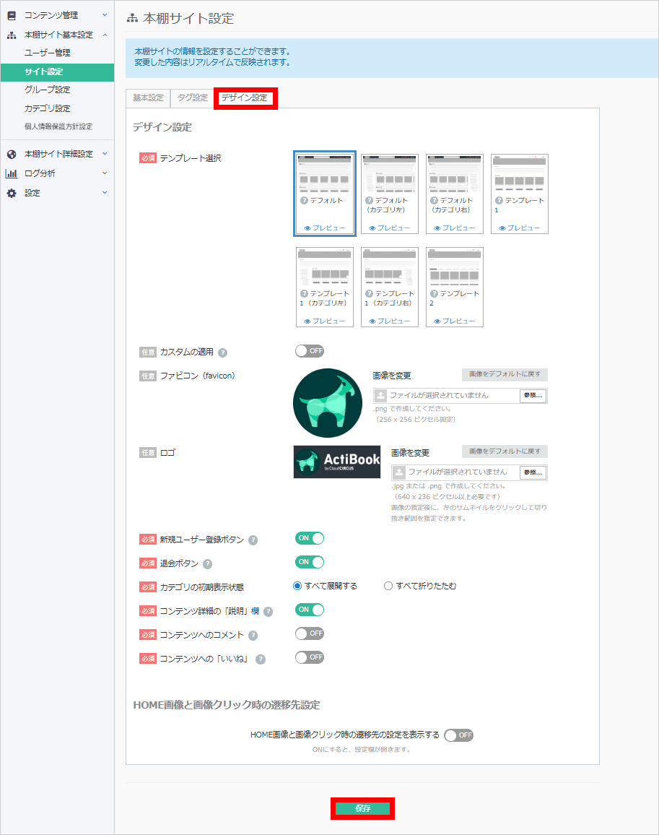This screenshot has height=835, width=659.
Task: Click help icon next to コンテンツへの「いいね」
Action: point(261,658)
